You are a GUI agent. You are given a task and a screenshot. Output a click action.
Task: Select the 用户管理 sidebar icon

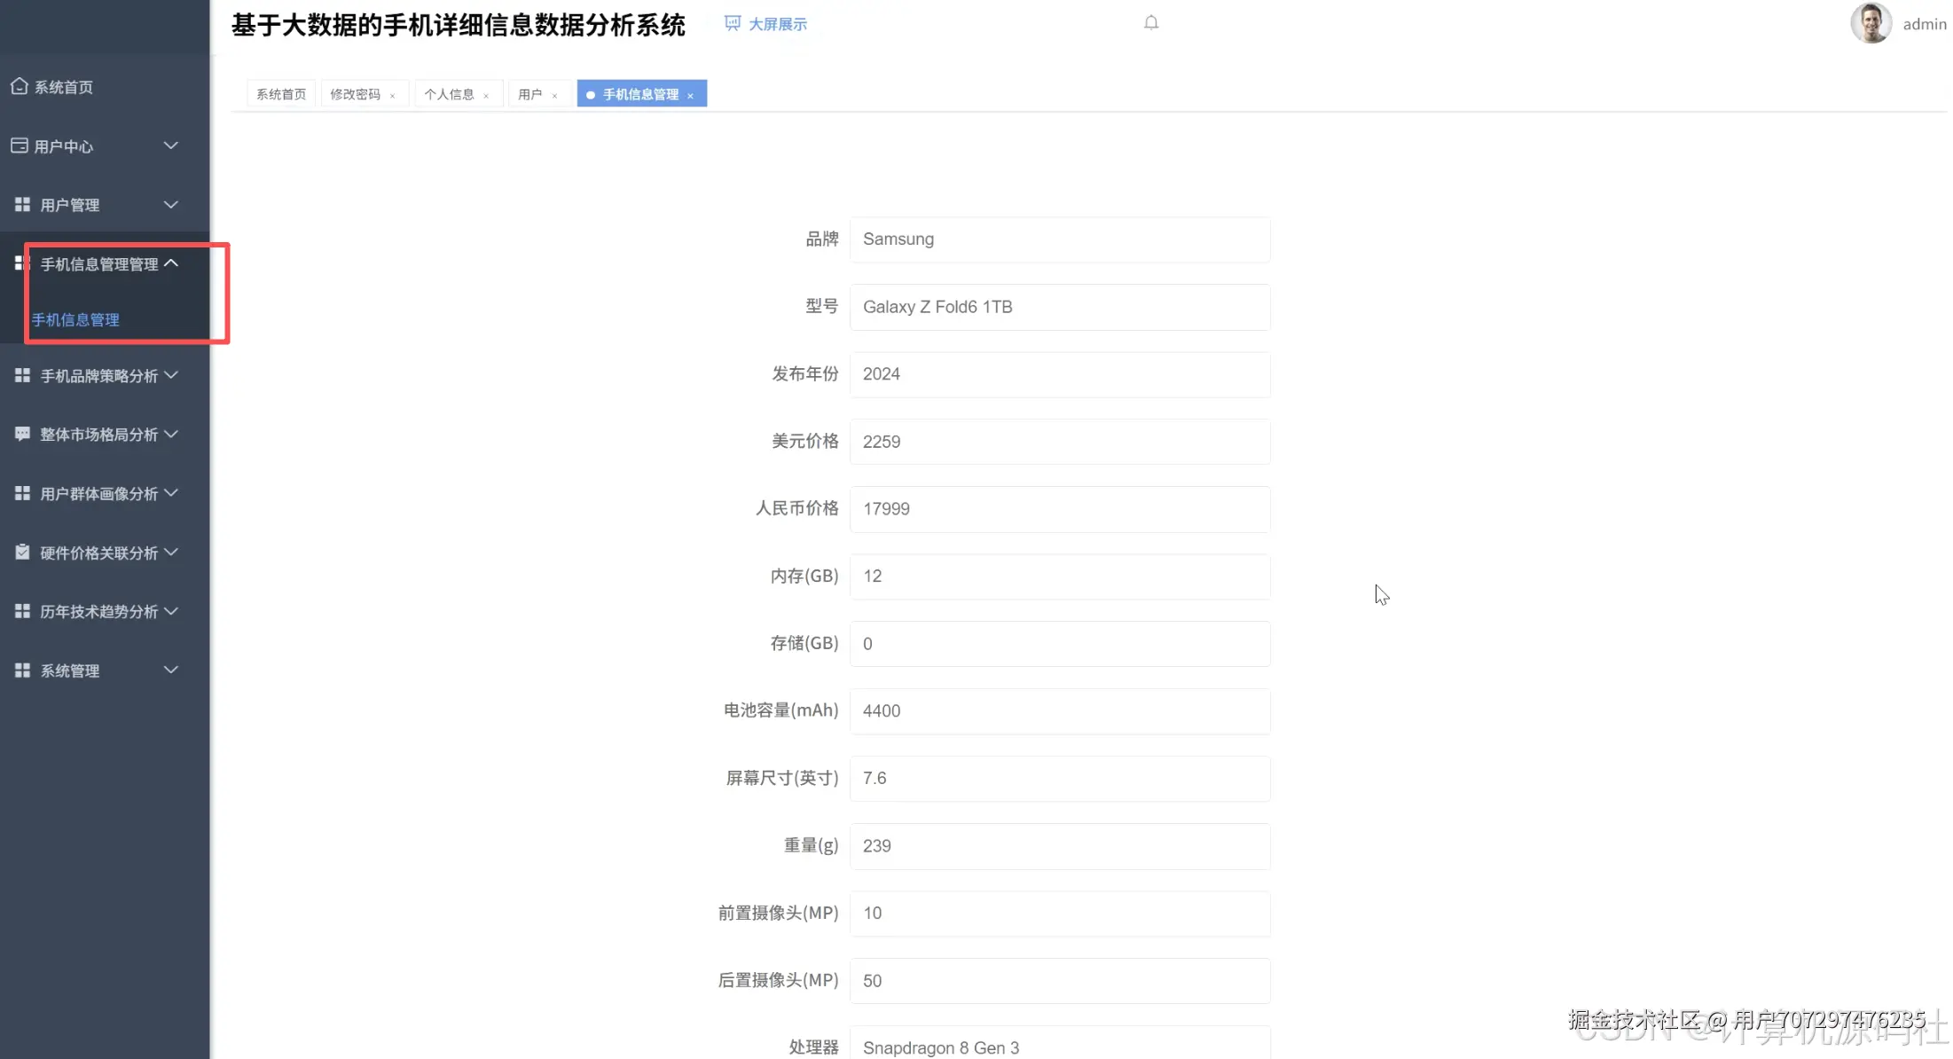[x=21, y=204]
